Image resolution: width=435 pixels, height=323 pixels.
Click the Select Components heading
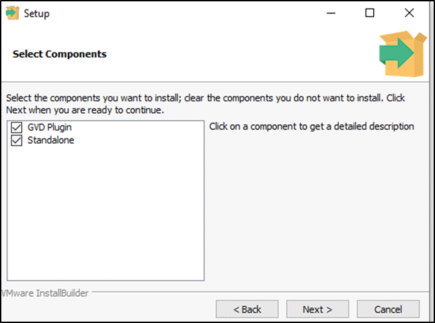(x=59, y=54)
